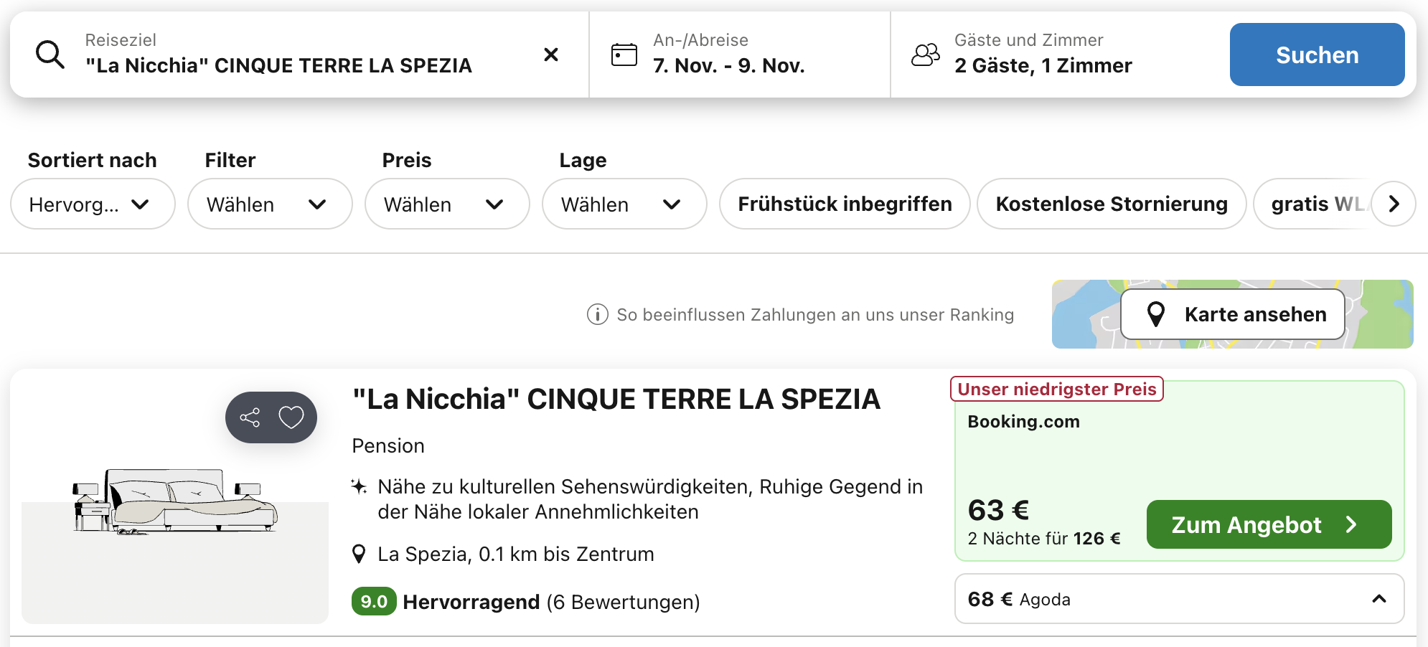1428x647 pixels.
Task: Open the La Nicchia hotel title link
Action: click(x=616, y=400)
